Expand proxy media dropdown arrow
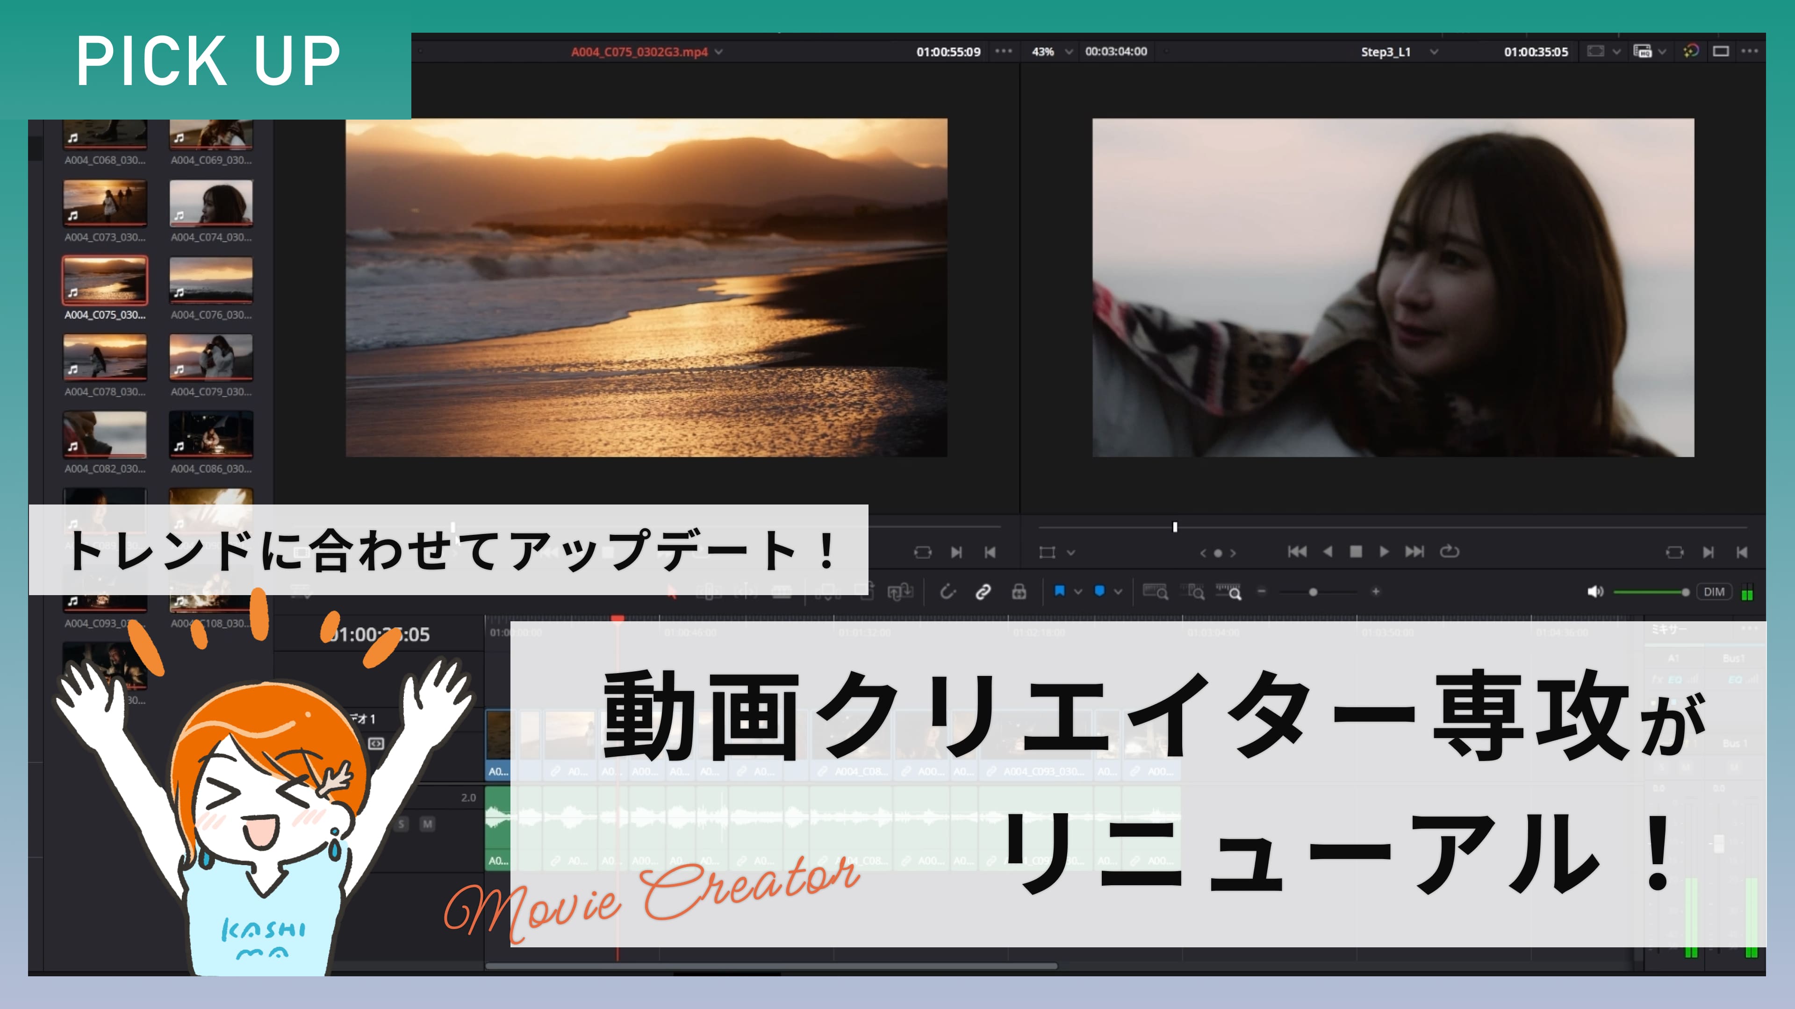The height and width of the screenshot is (1009, 1795). 1662,52
